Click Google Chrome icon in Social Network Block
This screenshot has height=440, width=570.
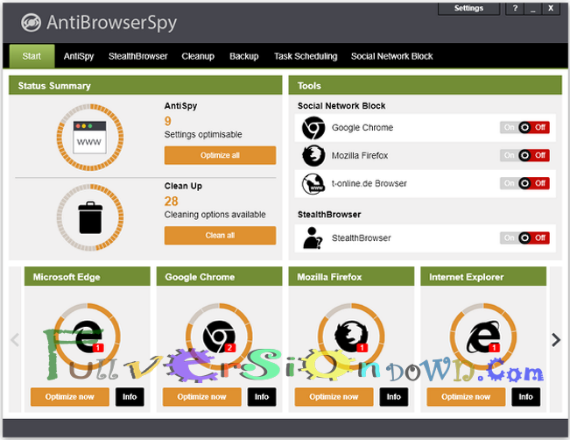(313, 128)
